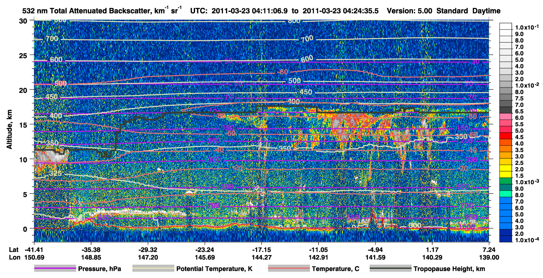
Task: Click the altitude axis tick '15'
Action: [24, 125]
